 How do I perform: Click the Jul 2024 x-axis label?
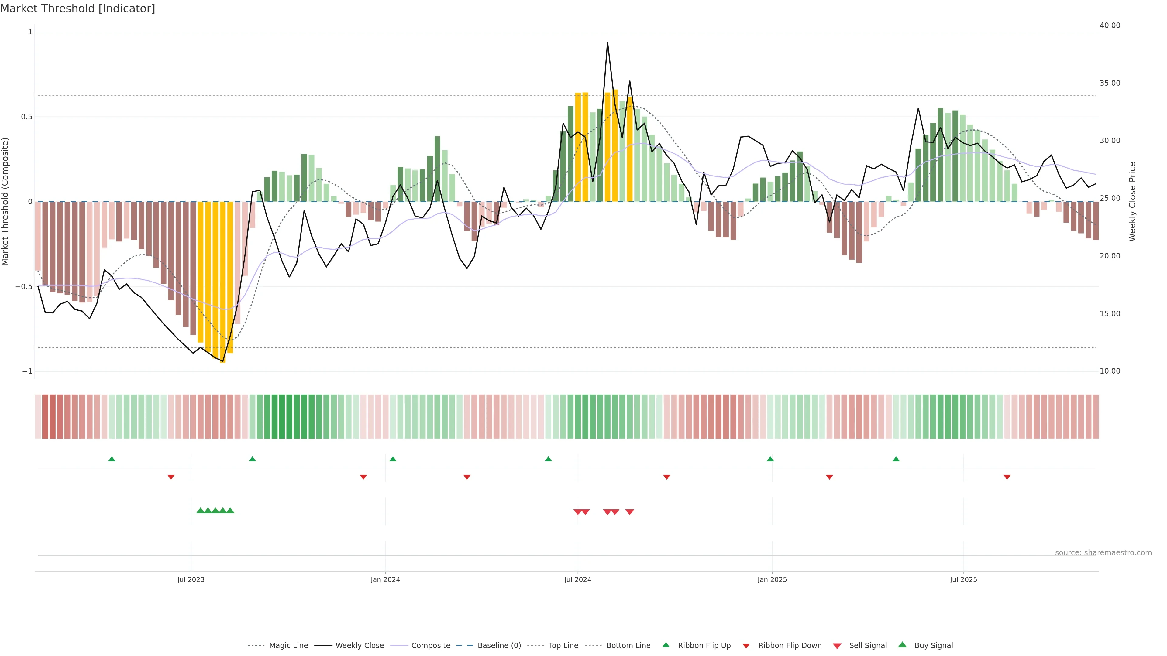(x=577, y=579)
